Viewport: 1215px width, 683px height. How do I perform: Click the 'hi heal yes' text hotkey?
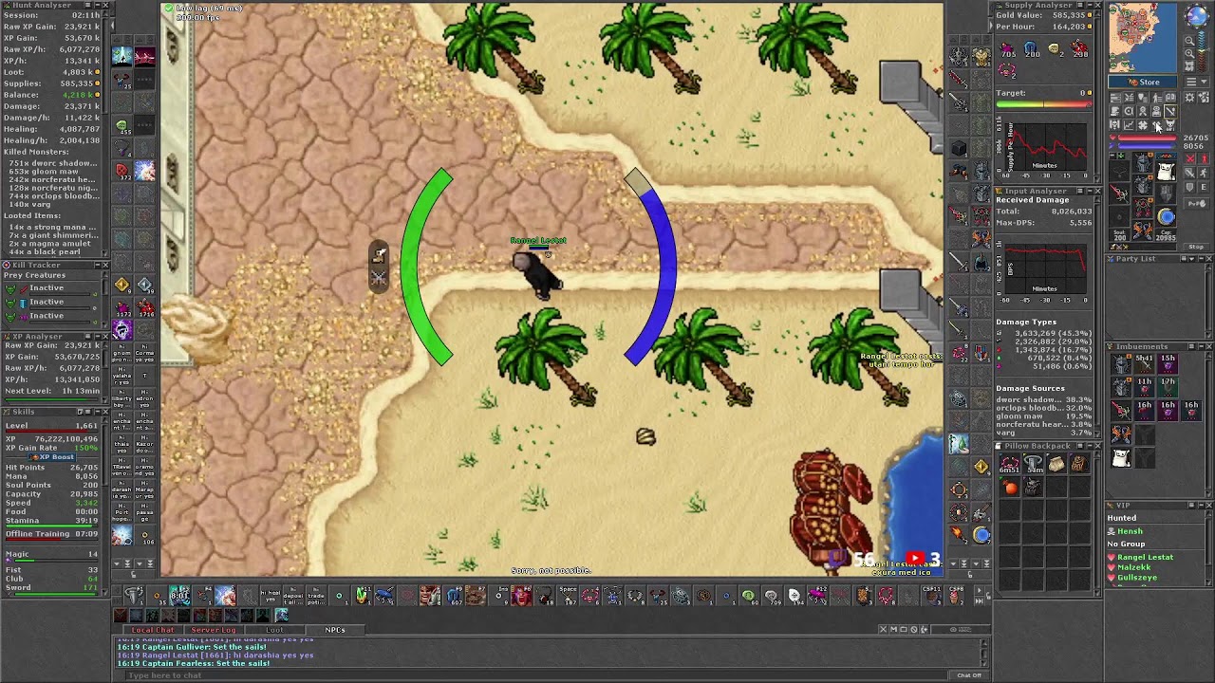coord(271,595)
